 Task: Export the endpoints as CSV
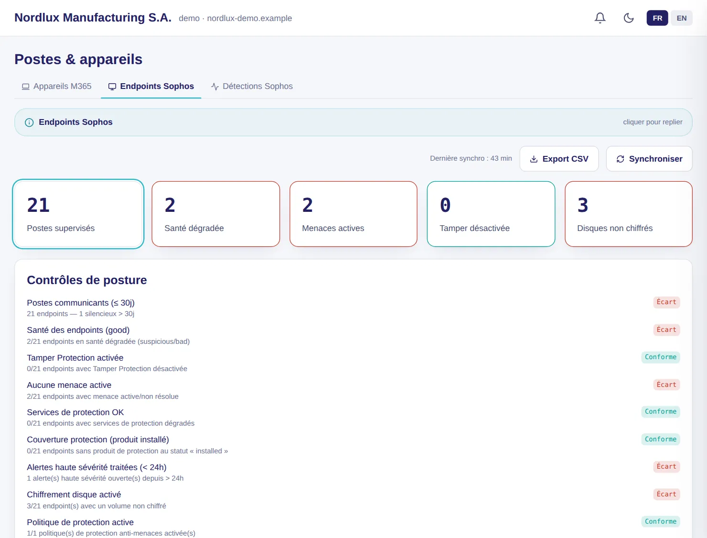click(x=559, y=159)
